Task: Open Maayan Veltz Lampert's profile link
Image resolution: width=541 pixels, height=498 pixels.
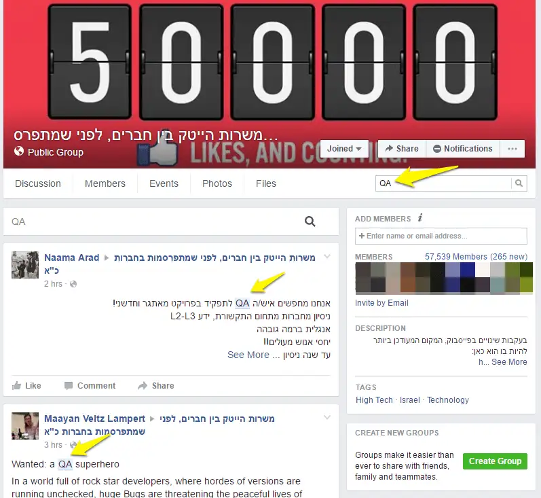Action: (x=94, y=419)
